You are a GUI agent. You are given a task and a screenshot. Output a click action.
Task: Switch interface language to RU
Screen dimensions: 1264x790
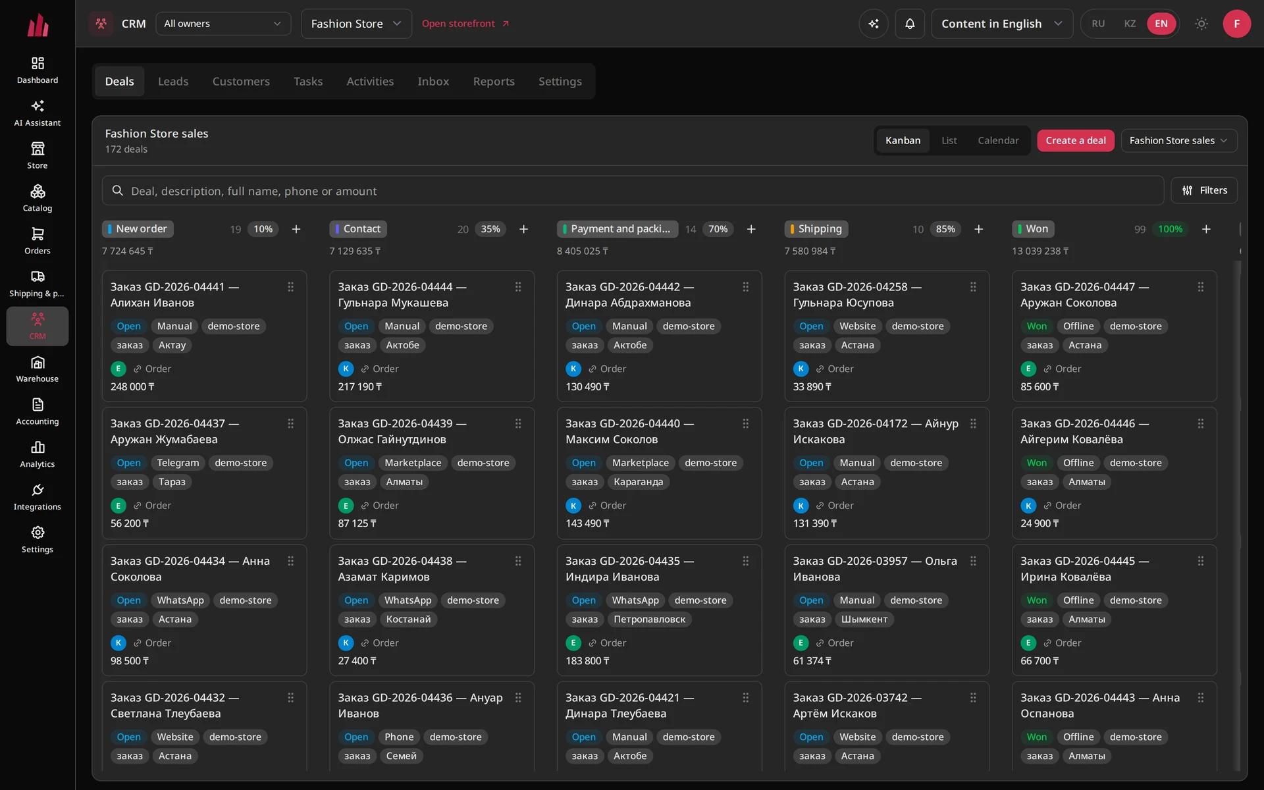point(1098,24)
